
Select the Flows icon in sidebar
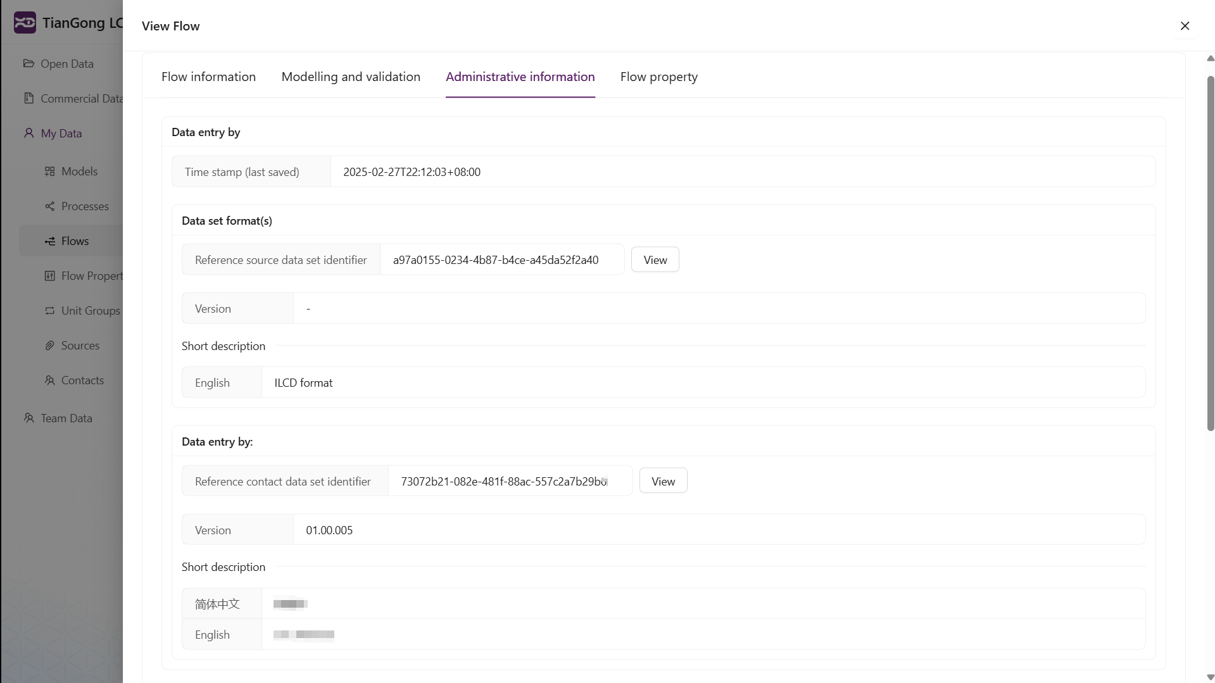click(x=49, y=241)
